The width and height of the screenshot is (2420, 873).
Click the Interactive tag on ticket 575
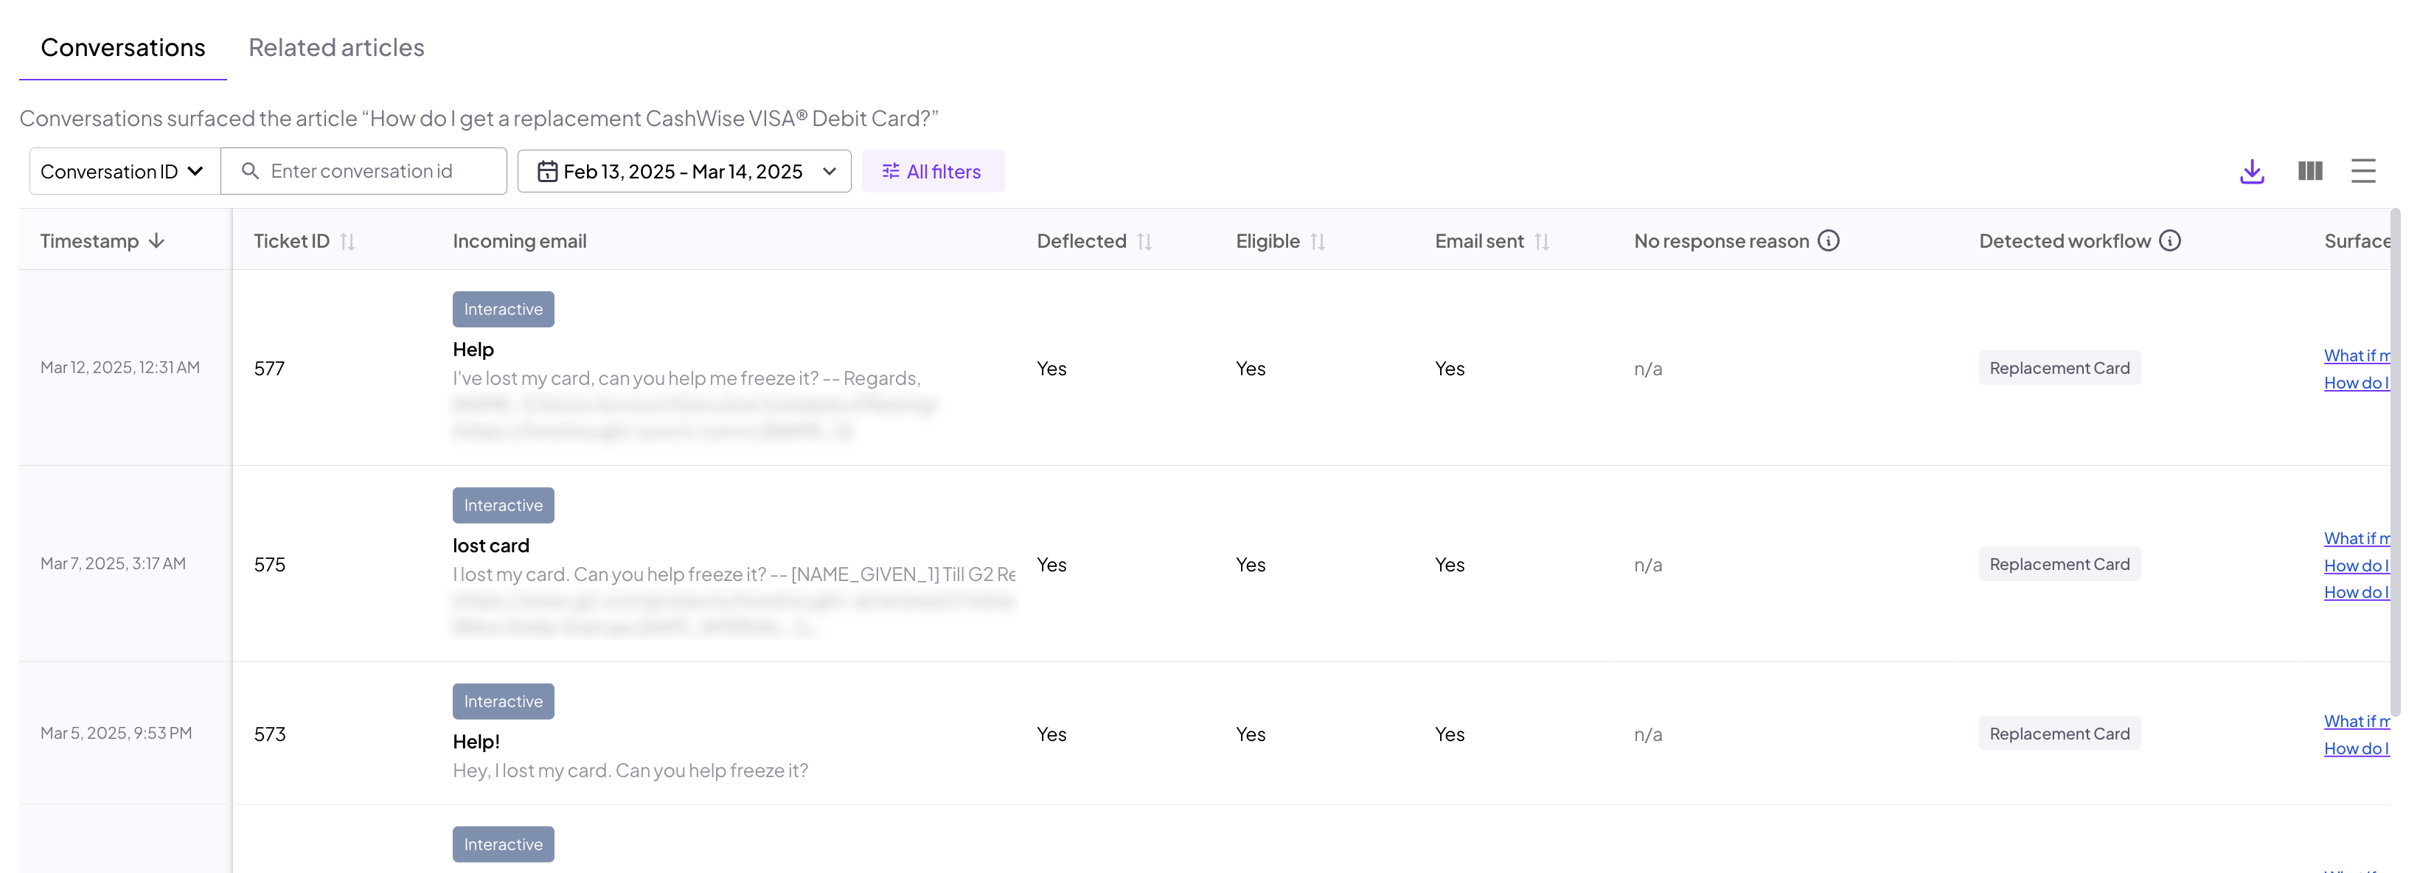(x=503, y=506)
